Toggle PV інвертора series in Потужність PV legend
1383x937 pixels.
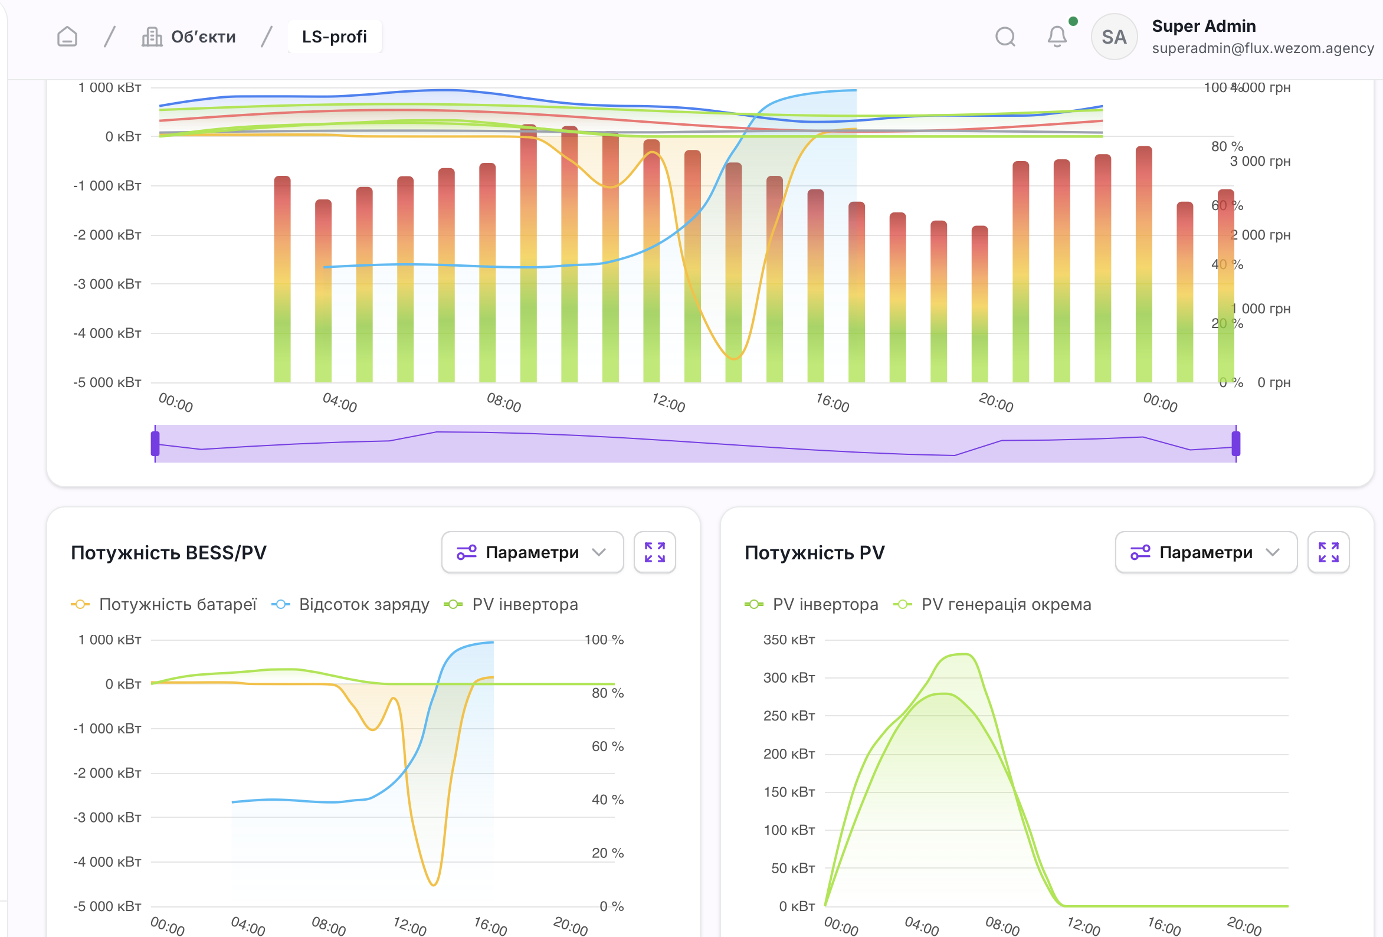click(x=812, y=604)
